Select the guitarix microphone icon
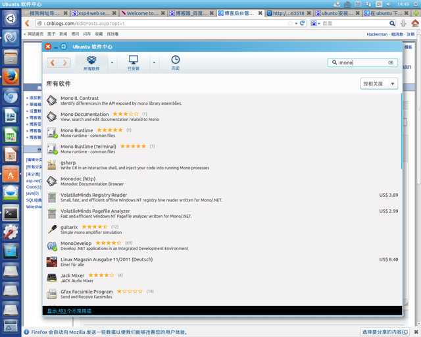The width and height of the screenshot is (421, 337). (52, 229)
